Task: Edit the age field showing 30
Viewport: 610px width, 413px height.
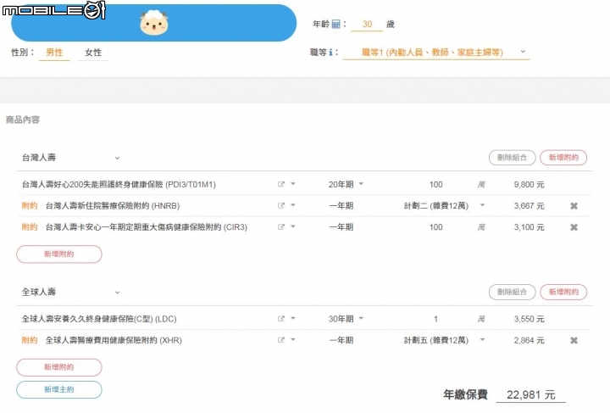Action: (x=367, y=24)
